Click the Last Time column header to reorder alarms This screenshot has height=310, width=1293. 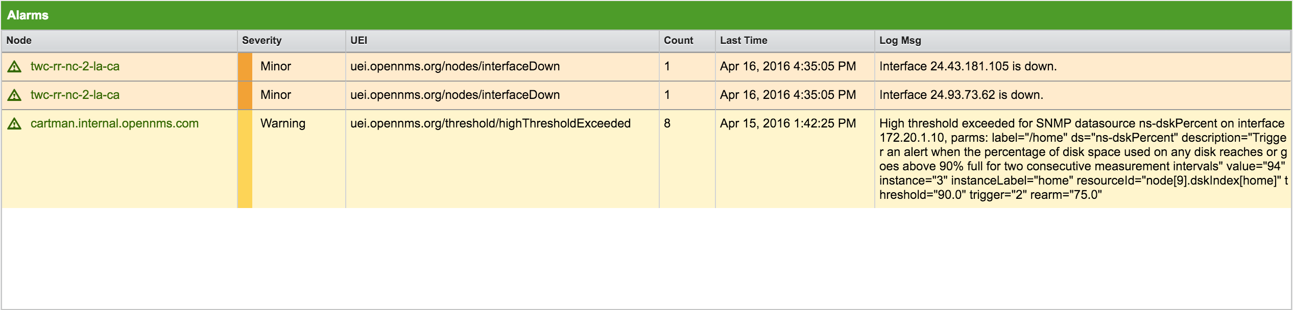click(x=743, y=40)
